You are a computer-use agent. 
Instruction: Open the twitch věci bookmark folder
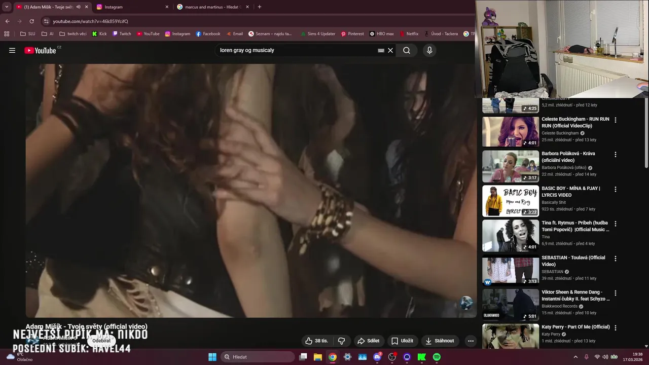click(73, 34)
